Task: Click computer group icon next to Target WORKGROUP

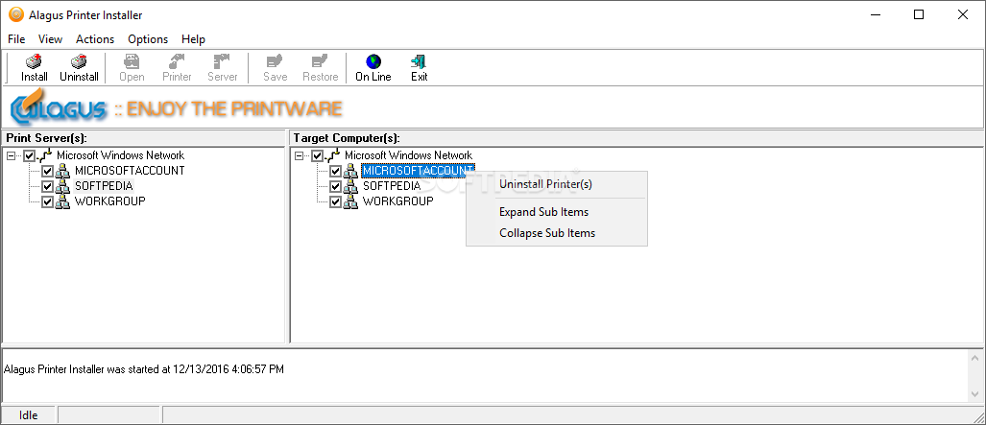Action: pos(350,201)
